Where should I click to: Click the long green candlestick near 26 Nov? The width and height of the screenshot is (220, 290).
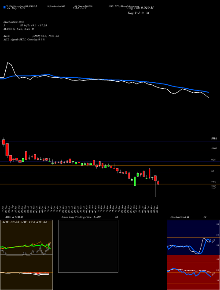coord(135,181)
